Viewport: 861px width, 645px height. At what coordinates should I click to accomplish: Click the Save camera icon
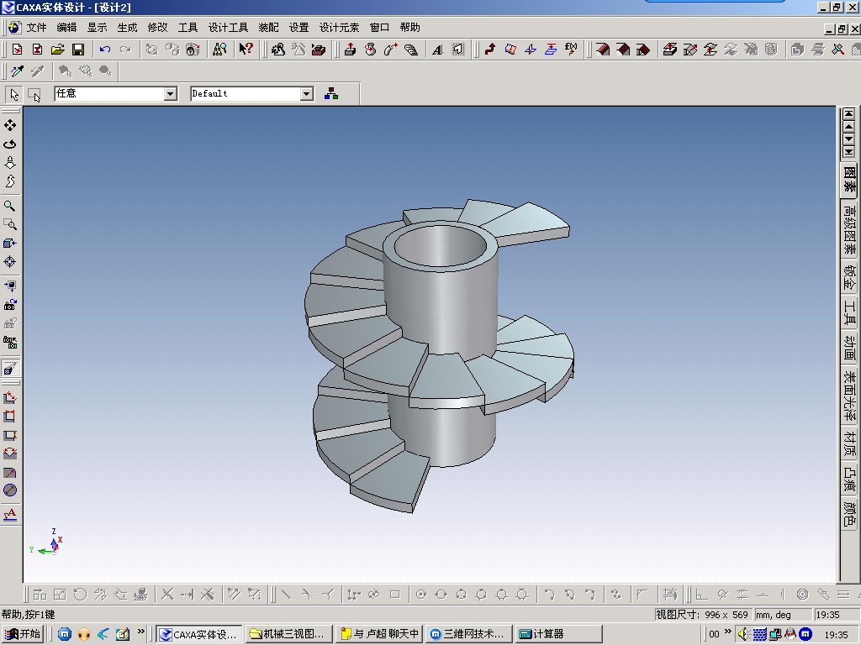tap(10, 305)
